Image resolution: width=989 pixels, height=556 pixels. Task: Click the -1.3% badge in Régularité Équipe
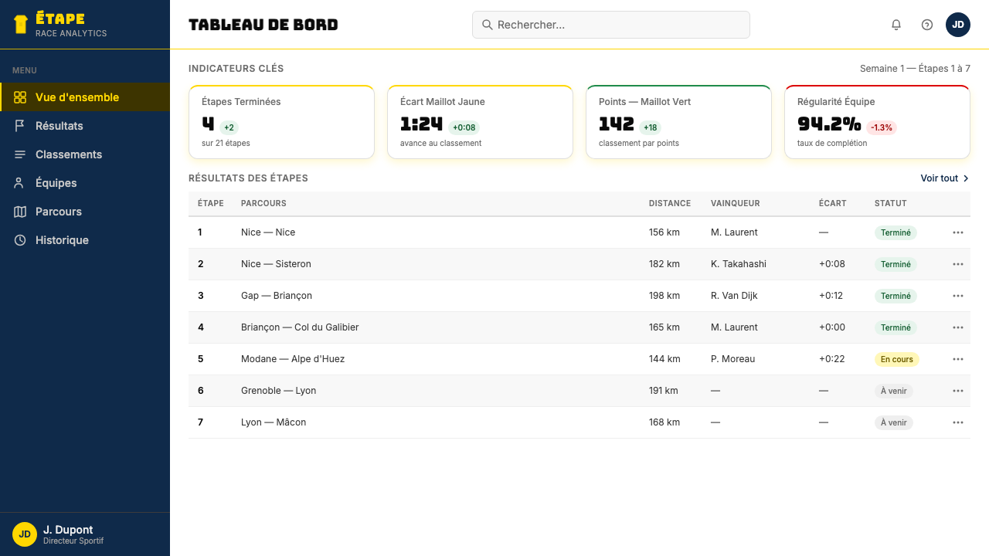[x=882, y=128]
